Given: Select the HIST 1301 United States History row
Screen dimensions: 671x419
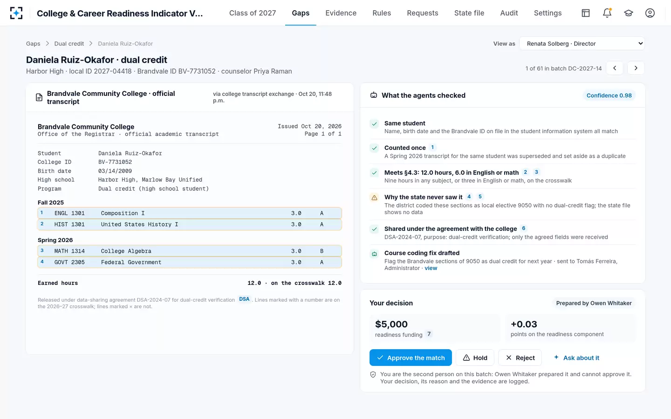Looking at the screenshot, I should click(190, 224).
